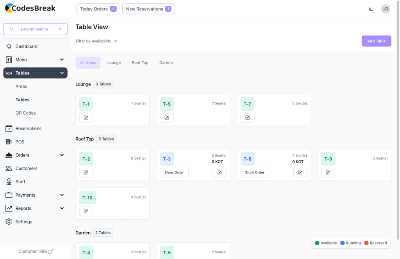This screenshot has height=259, width=400.
Task: Open the Dashboard home icon
Action: [x=9, y=46]
